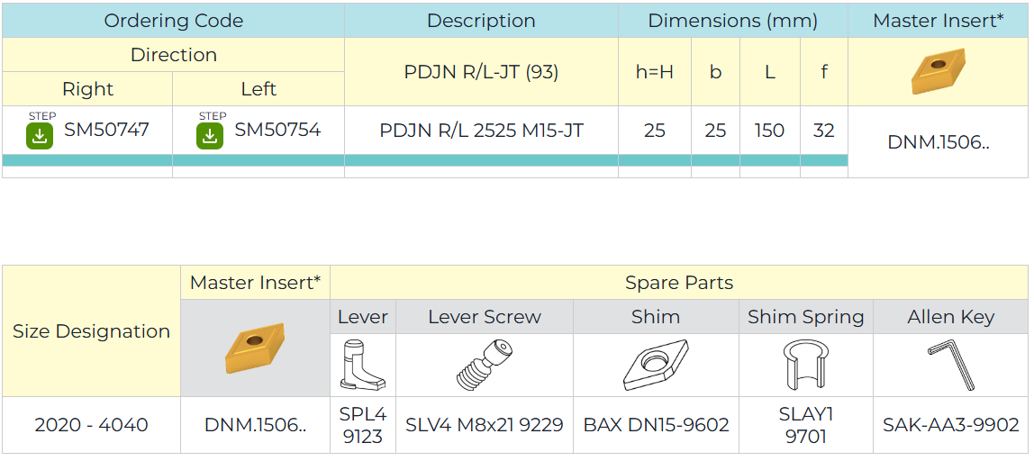Click the Lever Screw part illustration
Image resolution: width=1034 pixels, height=461 pixels.
[x=484, y=365]
